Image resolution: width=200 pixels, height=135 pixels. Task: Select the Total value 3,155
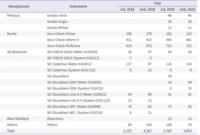coord(127,131)
